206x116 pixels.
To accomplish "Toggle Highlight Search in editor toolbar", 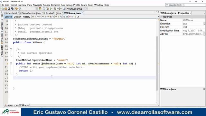I will pyautogui.click(x=51, y=17).
